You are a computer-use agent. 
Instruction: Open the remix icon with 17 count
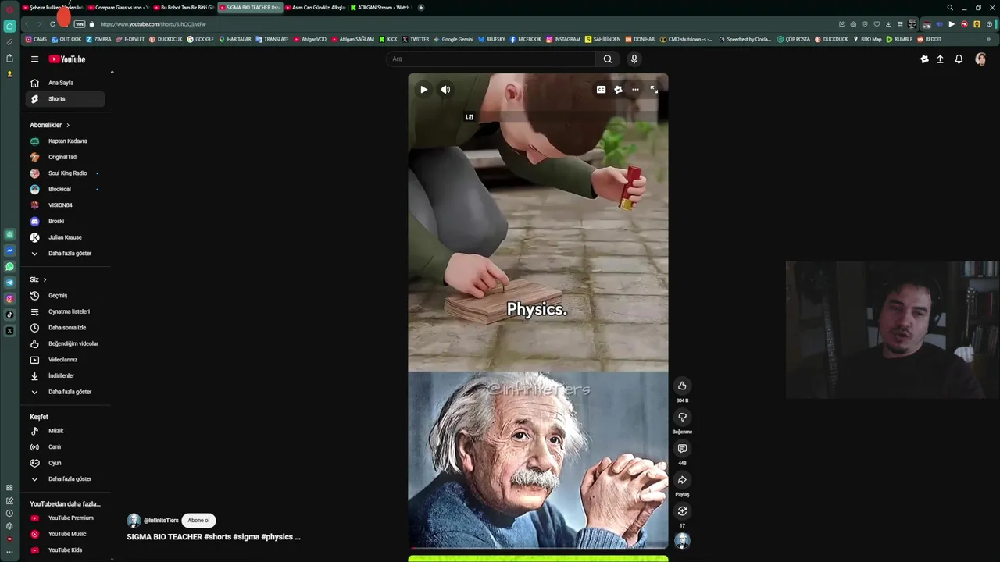[x=682, y=511]
